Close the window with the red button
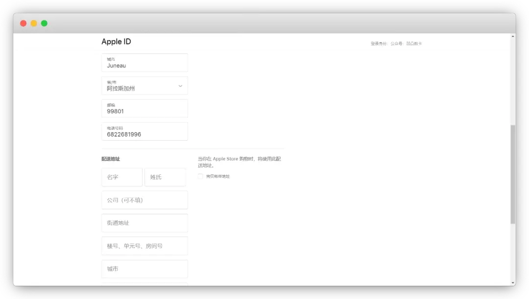Screen dimensions: 529x299 click(x=24, y=24)
